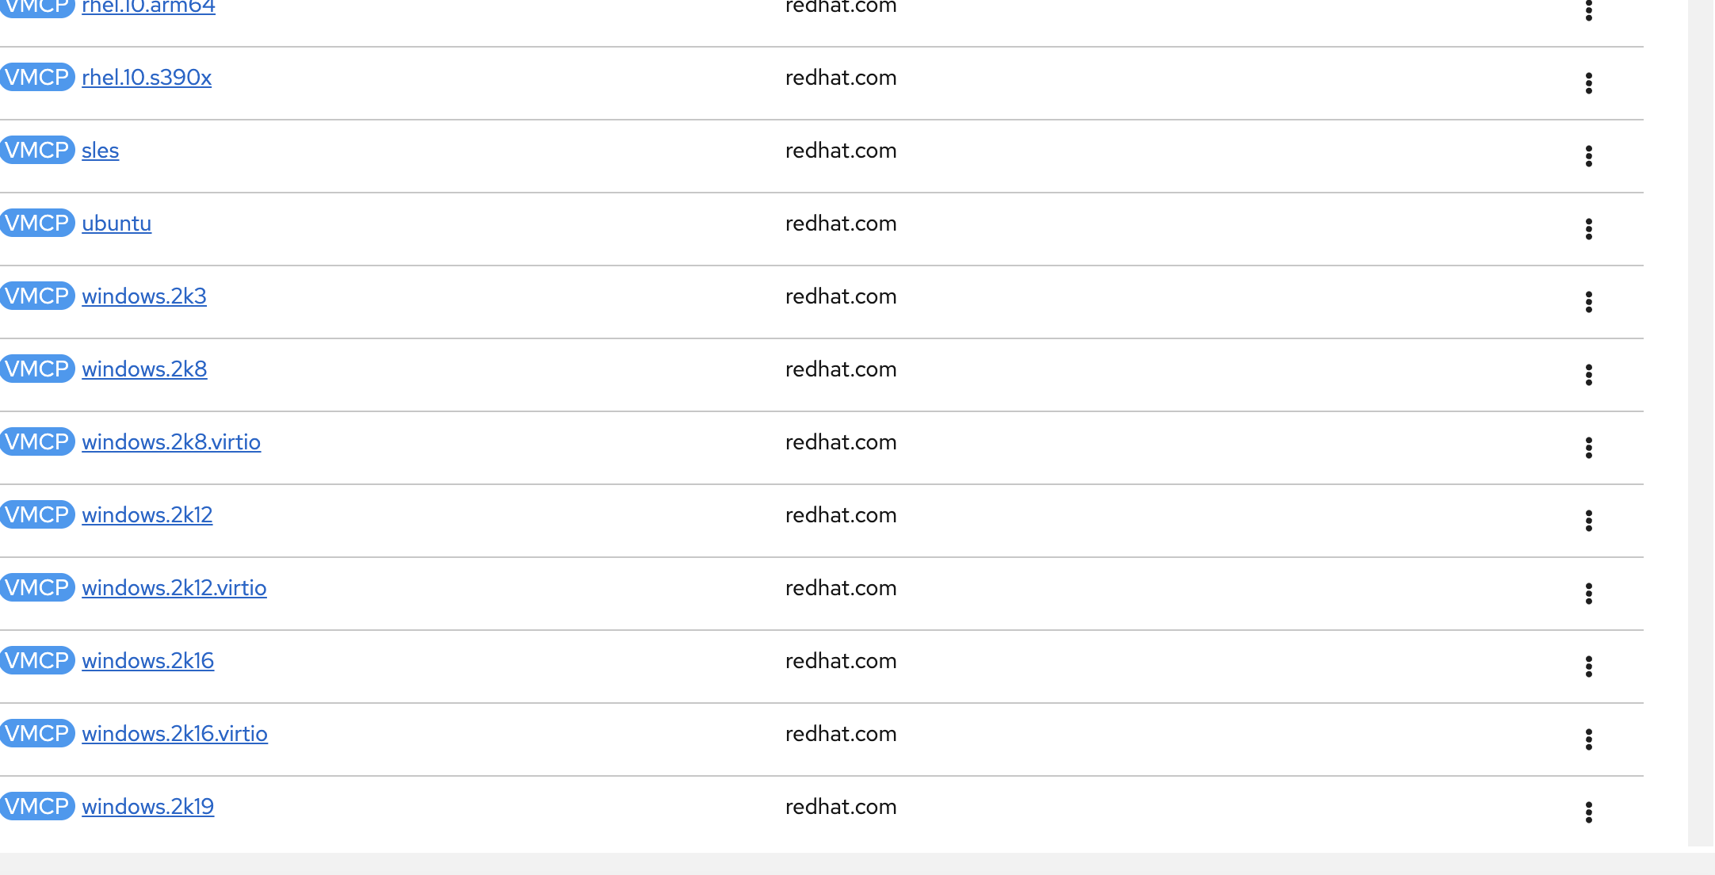Open actions kebab for ubuntu row
The width and height of the screenshot is (1715, 875).
click(1588, 229)
